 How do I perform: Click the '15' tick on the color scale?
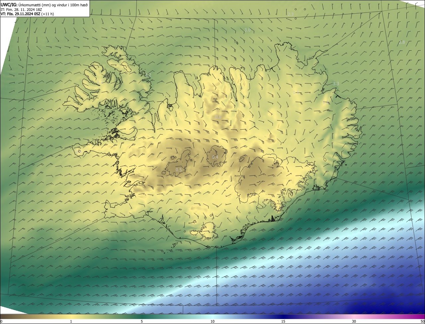pyautogui.click(x=283, y=321)
